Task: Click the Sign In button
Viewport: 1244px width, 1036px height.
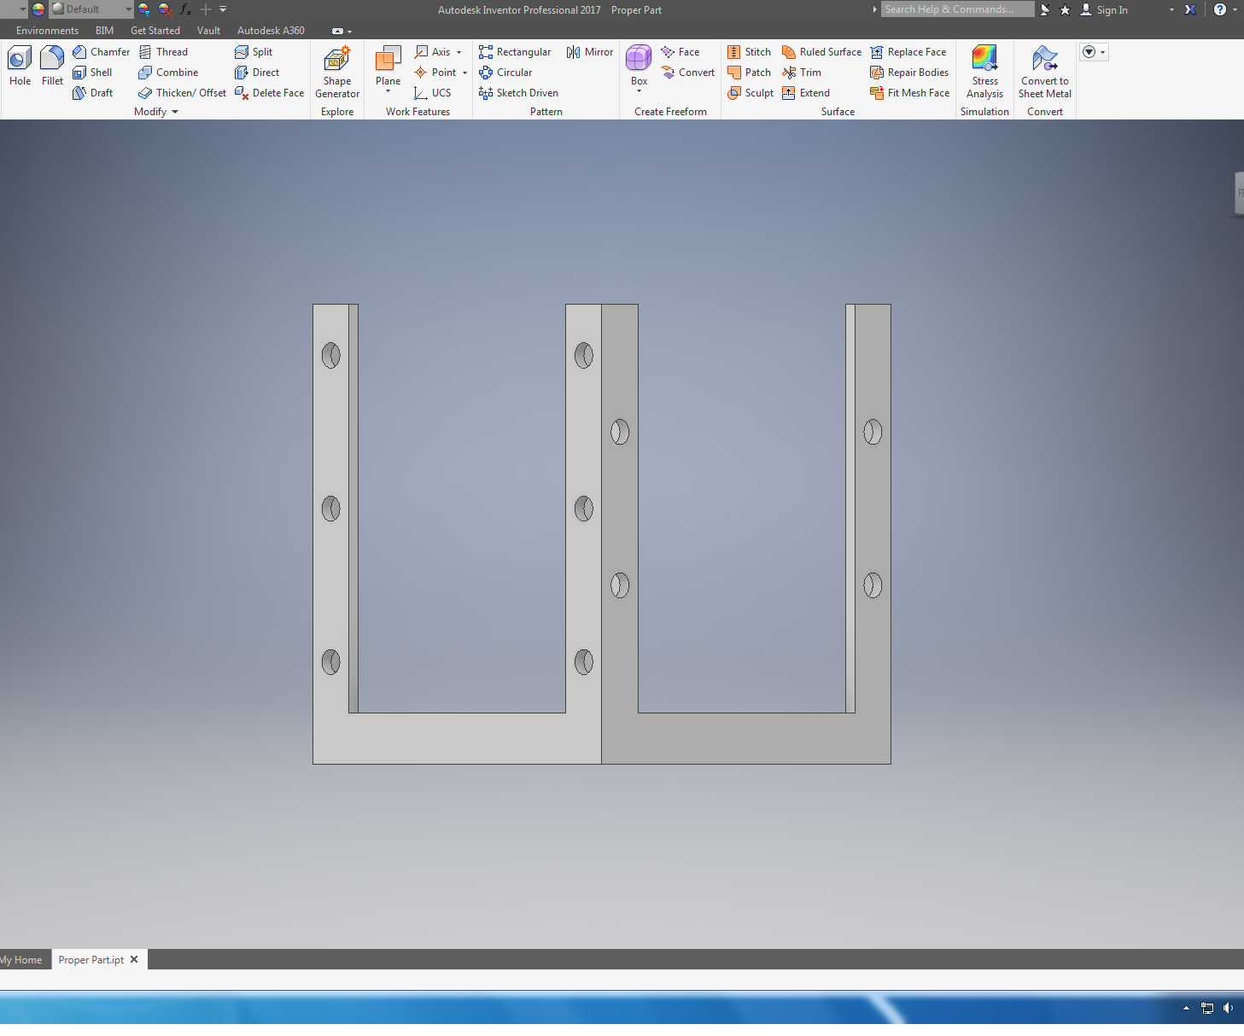Action: (1104, 9)
